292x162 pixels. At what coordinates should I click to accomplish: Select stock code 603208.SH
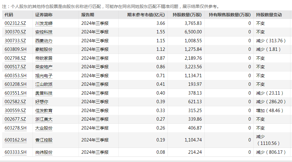(x=16, y=84)
